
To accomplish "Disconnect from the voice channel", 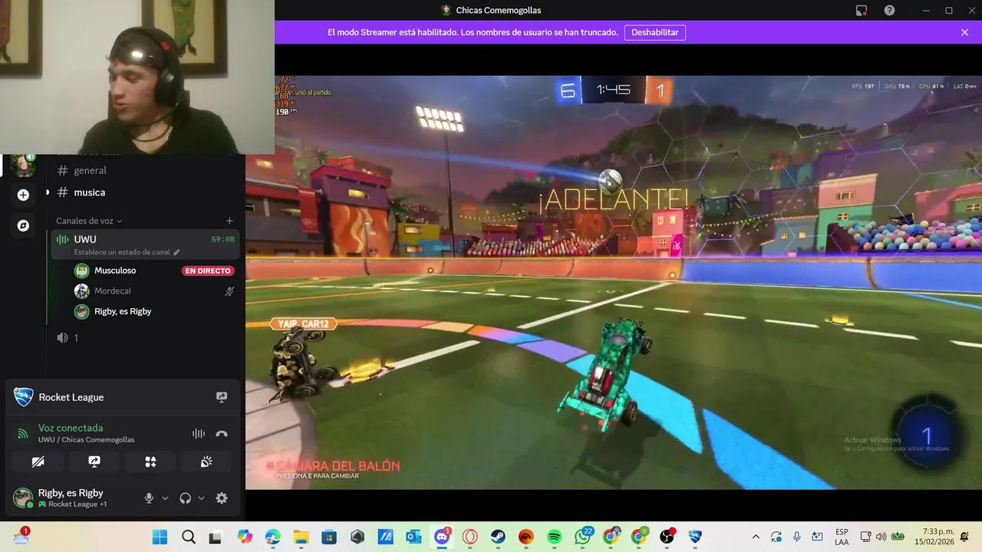I will point(222,433).
